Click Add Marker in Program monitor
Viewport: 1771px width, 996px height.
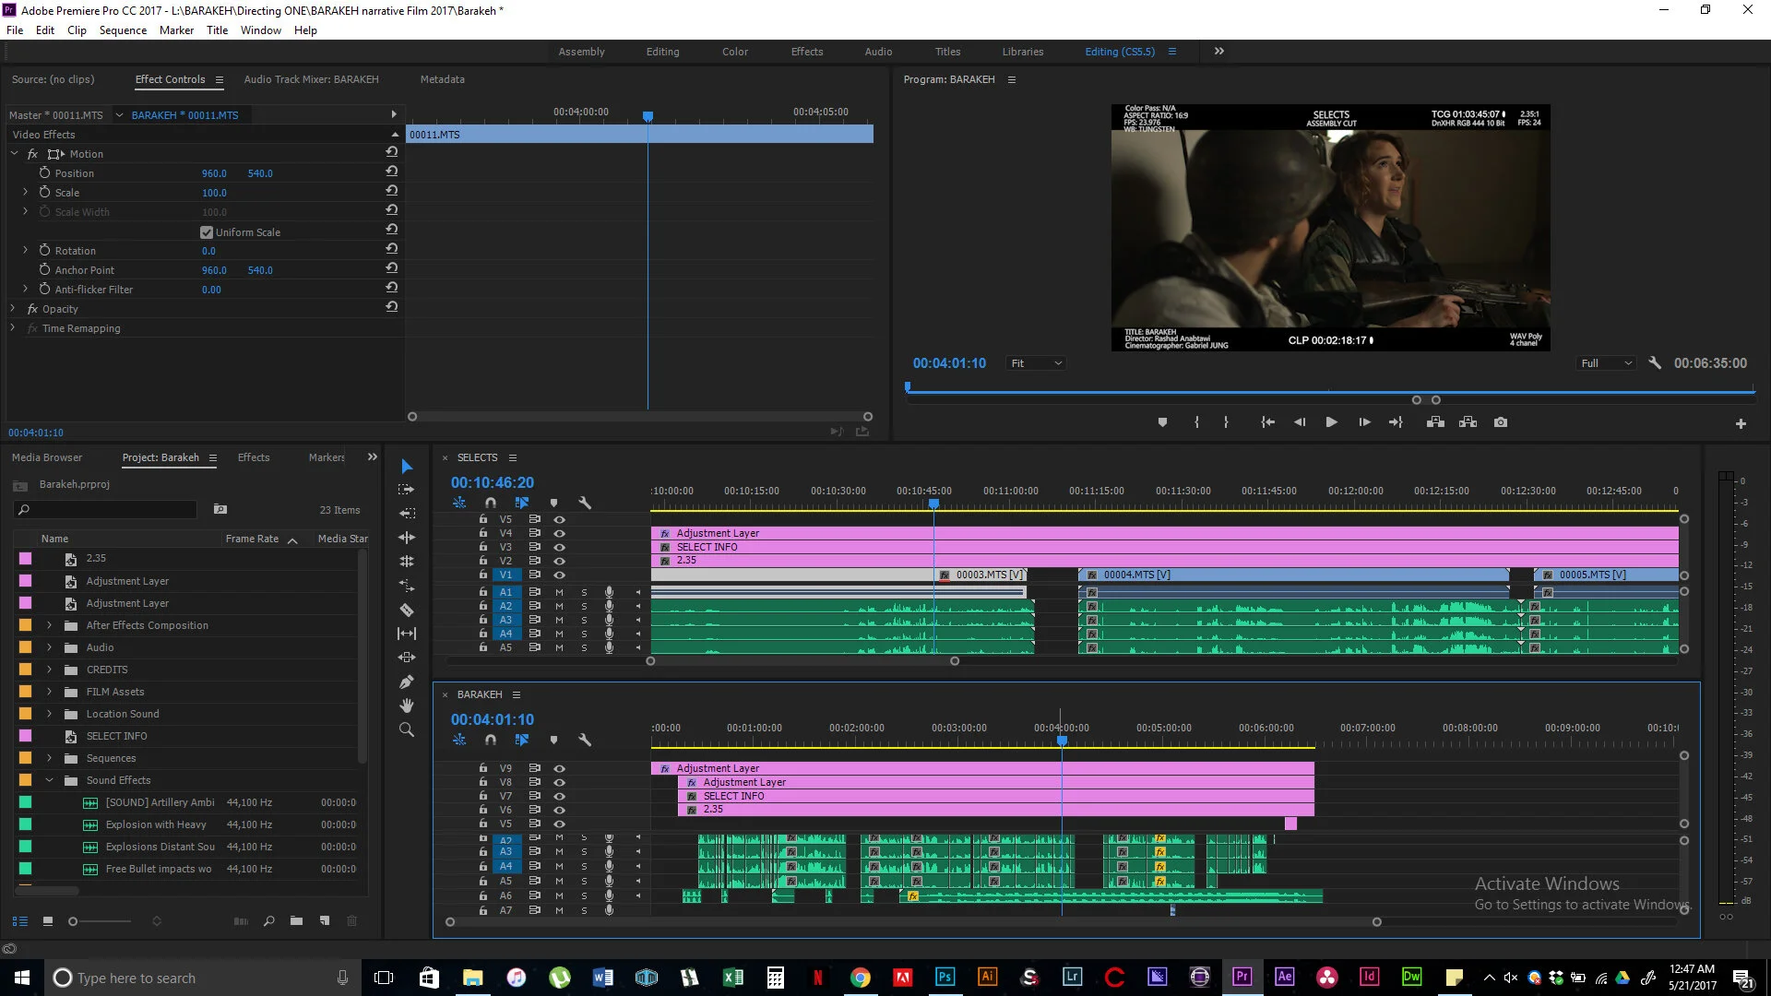(1162, 422)
